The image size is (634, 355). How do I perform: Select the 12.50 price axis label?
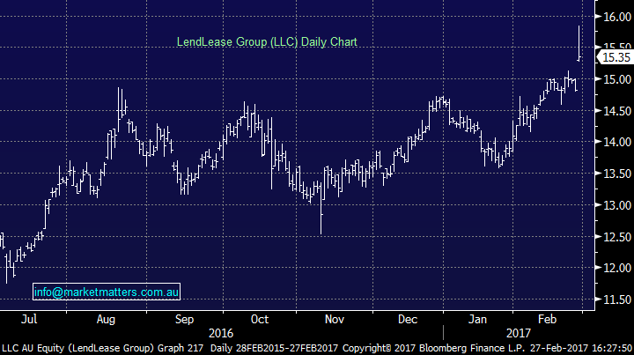tap(617, 237)
